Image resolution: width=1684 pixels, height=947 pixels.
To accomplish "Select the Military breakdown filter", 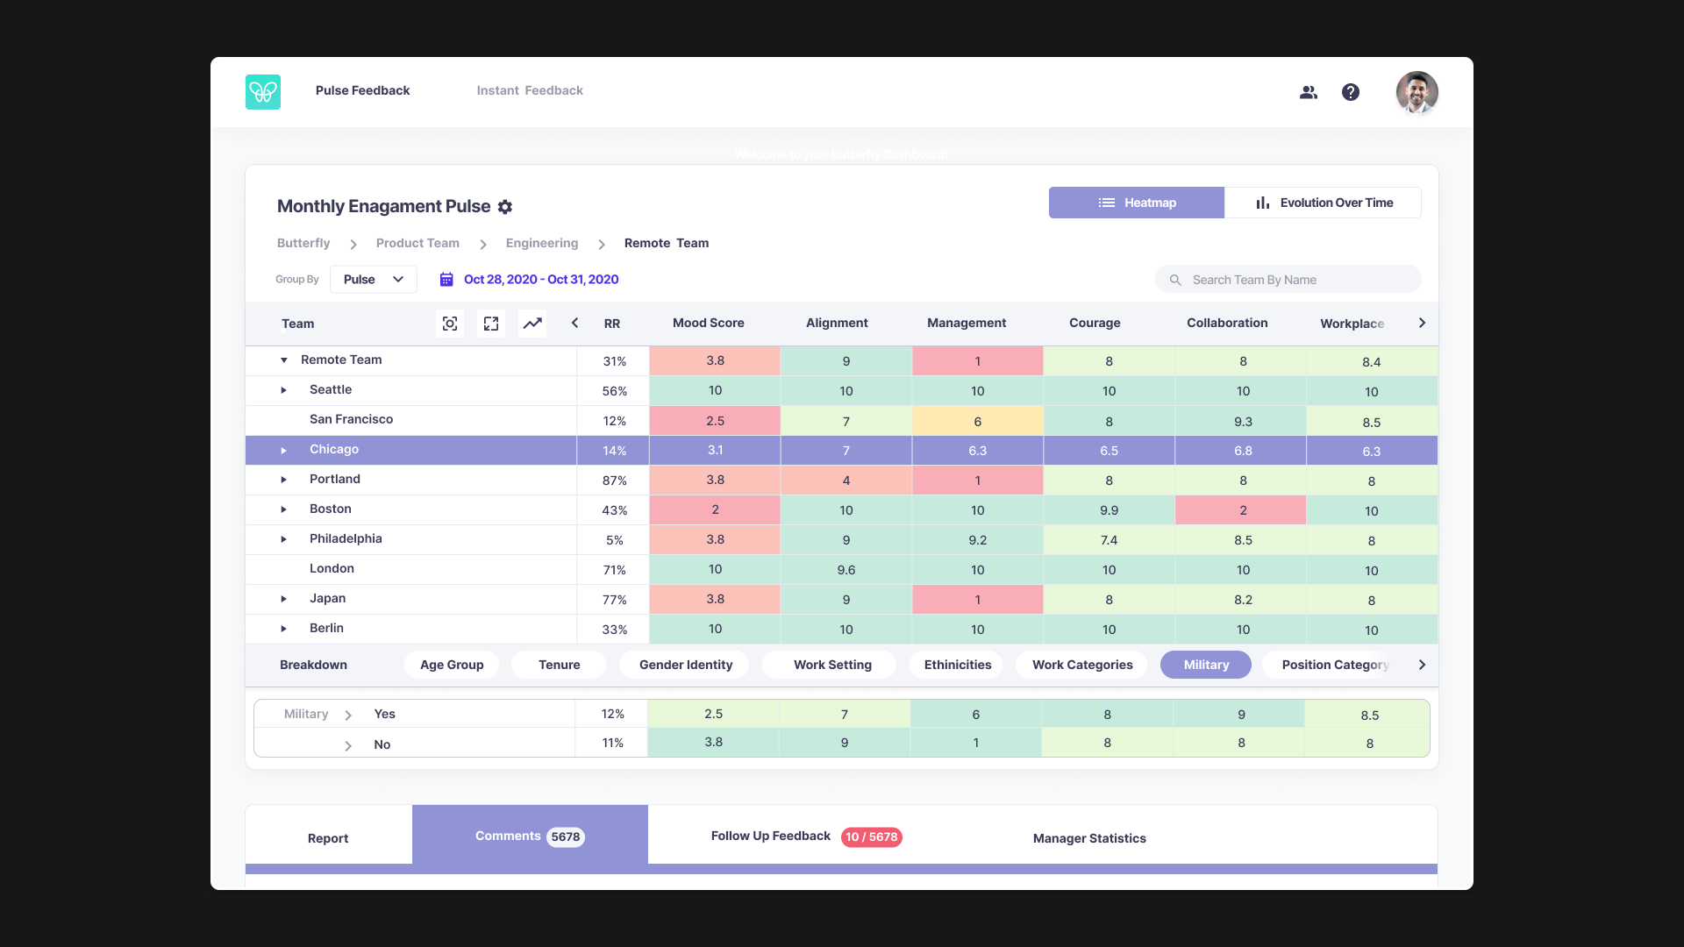I will click(1206, 665).
